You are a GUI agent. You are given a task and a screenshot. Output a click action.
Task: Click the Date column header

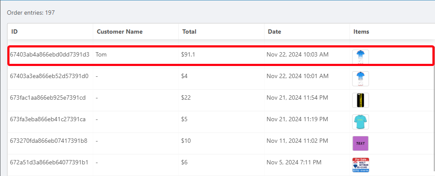pyautogui.click(x=274, y=31)
